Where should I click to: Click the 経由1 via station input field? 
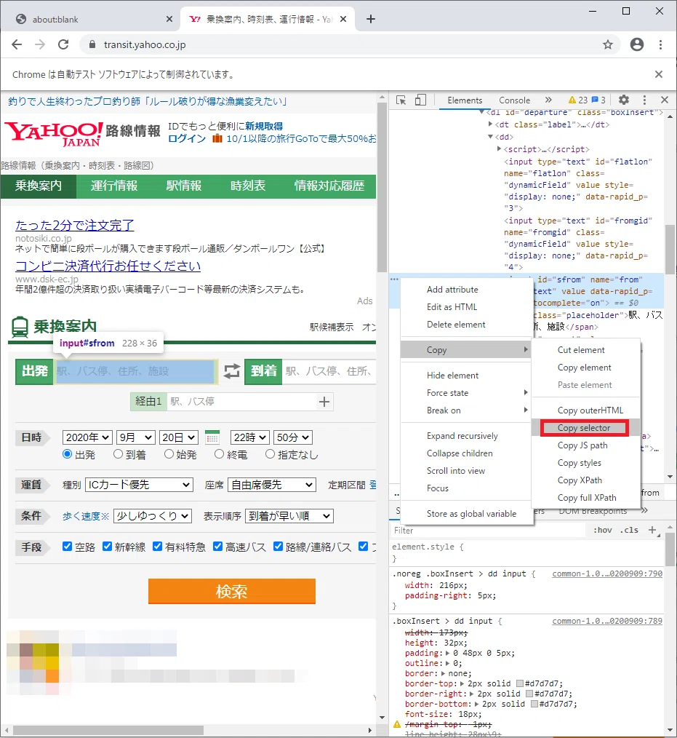click(242, 402)
